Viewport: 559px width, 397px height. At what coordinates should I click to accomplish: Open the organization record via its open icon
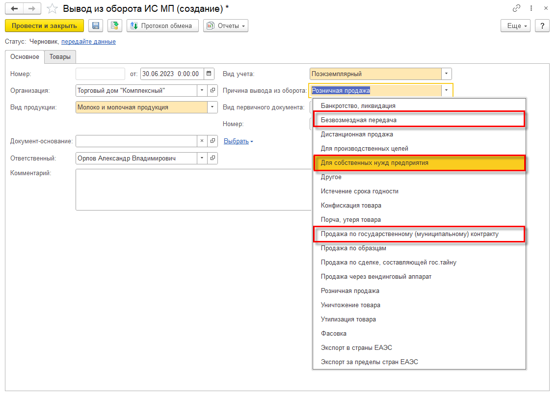(x=213, y=90)
